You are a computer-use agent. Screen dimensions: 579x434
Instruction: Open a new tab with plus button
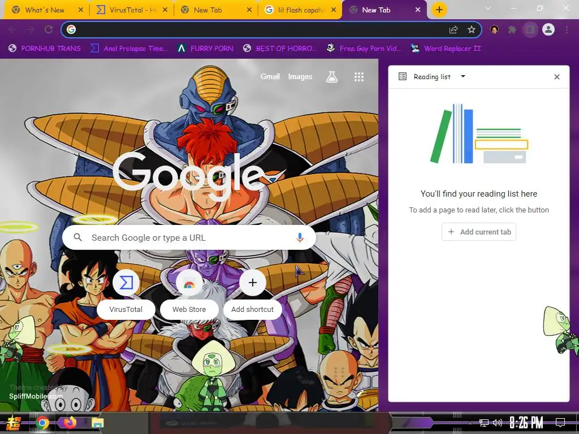(439, 10)
